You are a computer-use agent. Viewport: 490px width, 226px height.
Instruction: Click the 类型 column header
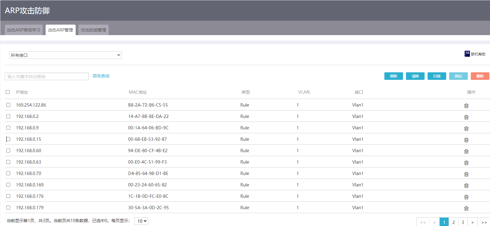[x=246, y=92]
